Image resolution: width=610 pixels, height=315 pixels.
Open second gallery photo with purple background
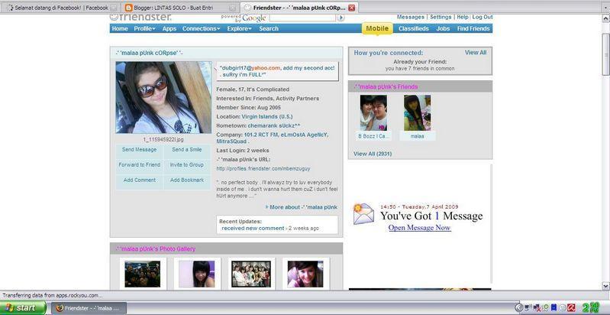[x=196, y=274]
